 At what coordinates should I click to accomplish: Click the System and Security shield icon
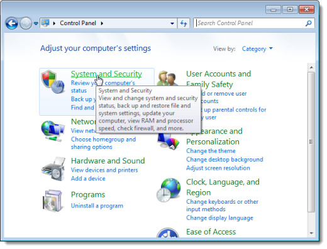52,82
